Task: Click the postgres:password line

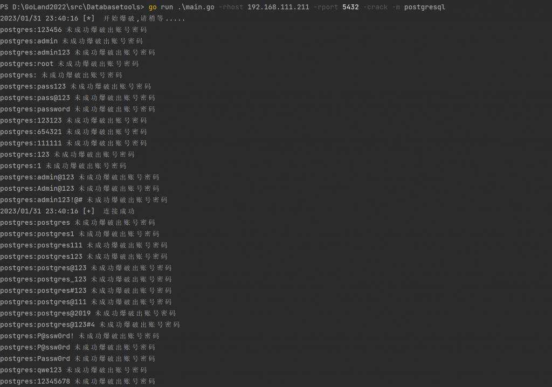Action: pos(78,109)
